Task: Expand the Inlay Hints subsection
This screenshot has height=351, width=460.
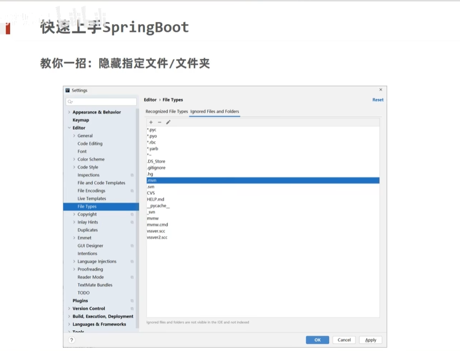Action: click(74, 222)
